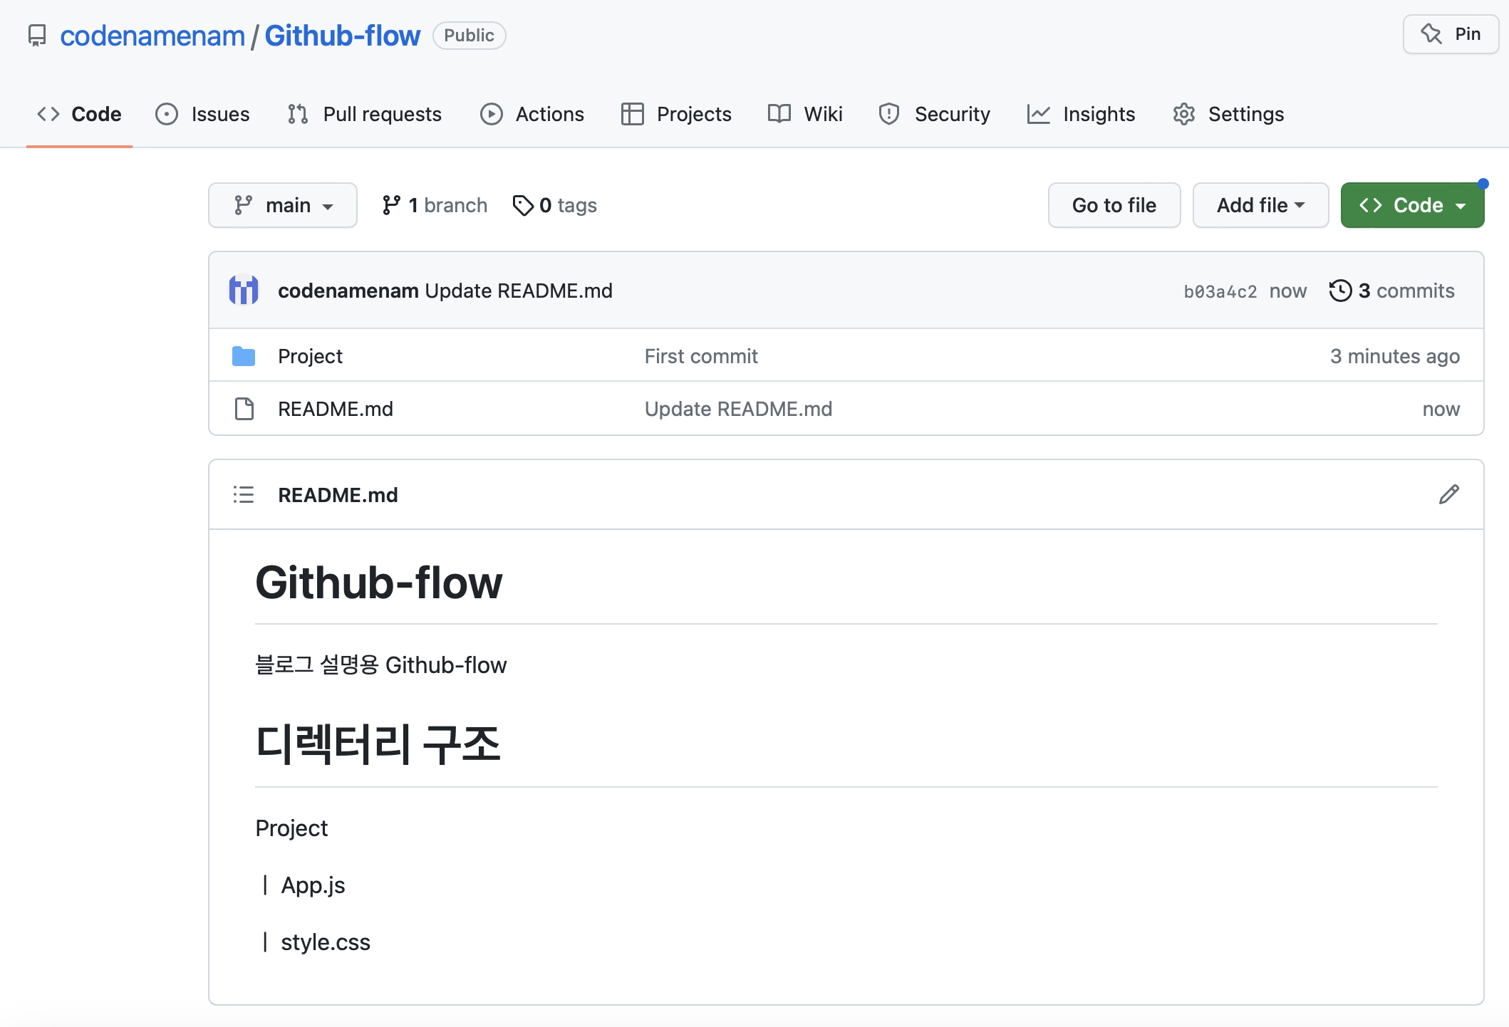
Task: Click the Github-flow README heading
Action: click(379, 583)
